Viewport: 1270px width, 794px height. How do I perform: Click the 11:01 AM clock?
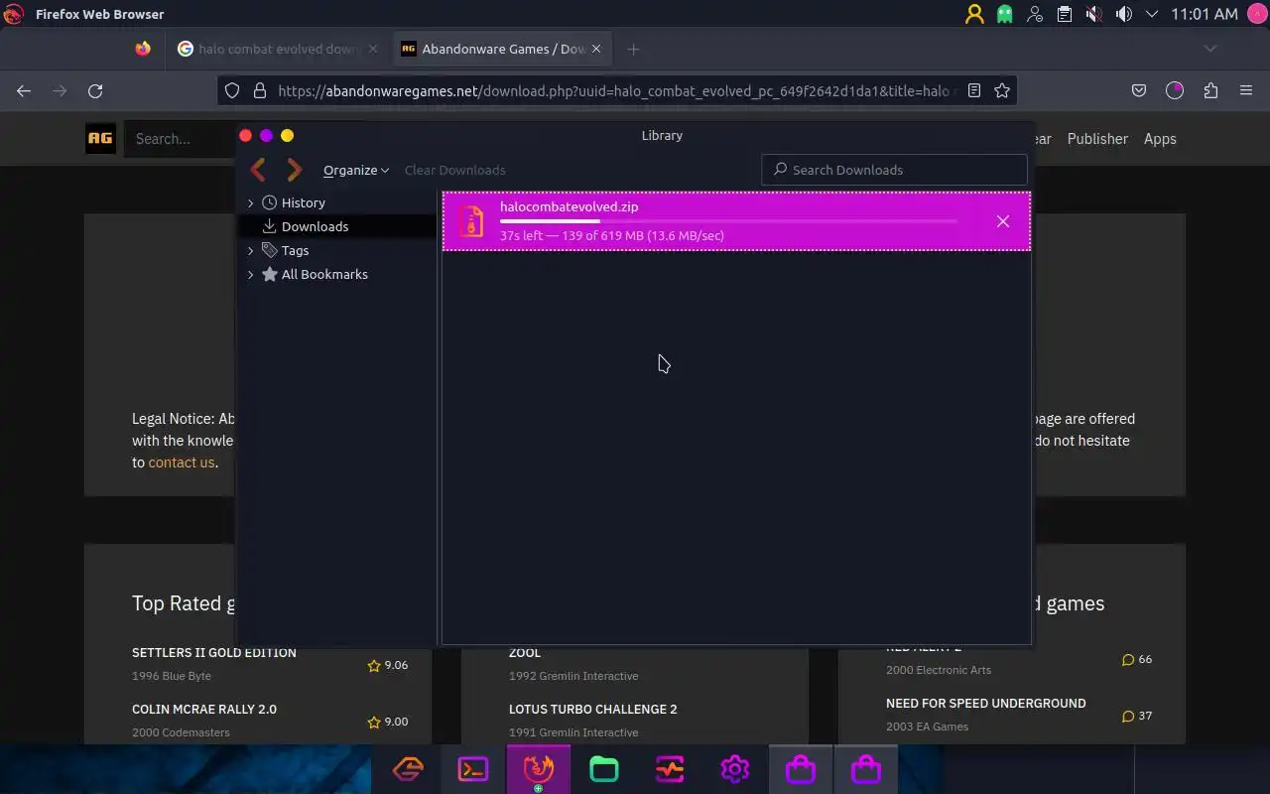[1205, 14]
